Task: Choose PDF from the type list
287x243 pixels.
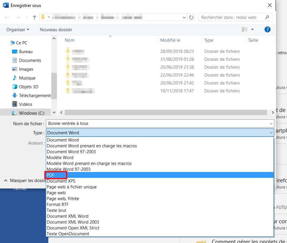Action: click(51, 175)
